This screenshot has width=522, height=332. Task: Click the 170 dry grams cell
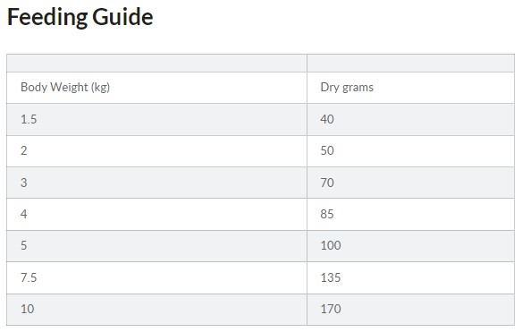[411, 310]
